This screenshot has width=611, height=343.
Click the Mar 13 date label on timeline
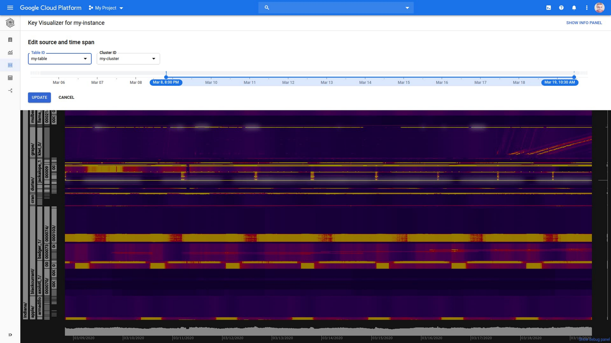[x=327, y=83]
